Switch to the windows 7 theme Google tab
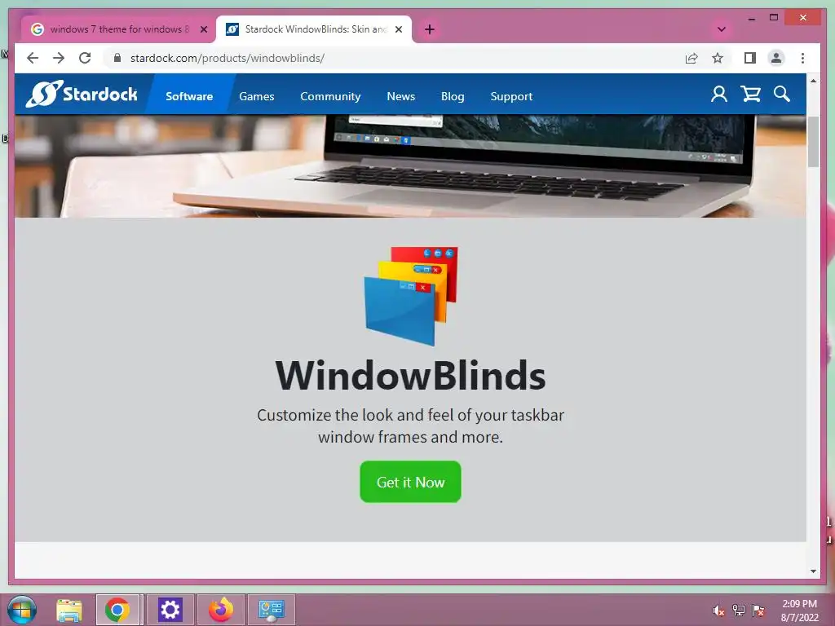This screenshot has height=626, width=835. pos(117,29)
